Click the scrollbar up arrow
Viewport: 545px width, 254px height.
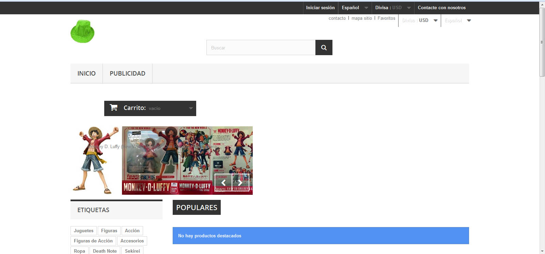pos(542,4)
